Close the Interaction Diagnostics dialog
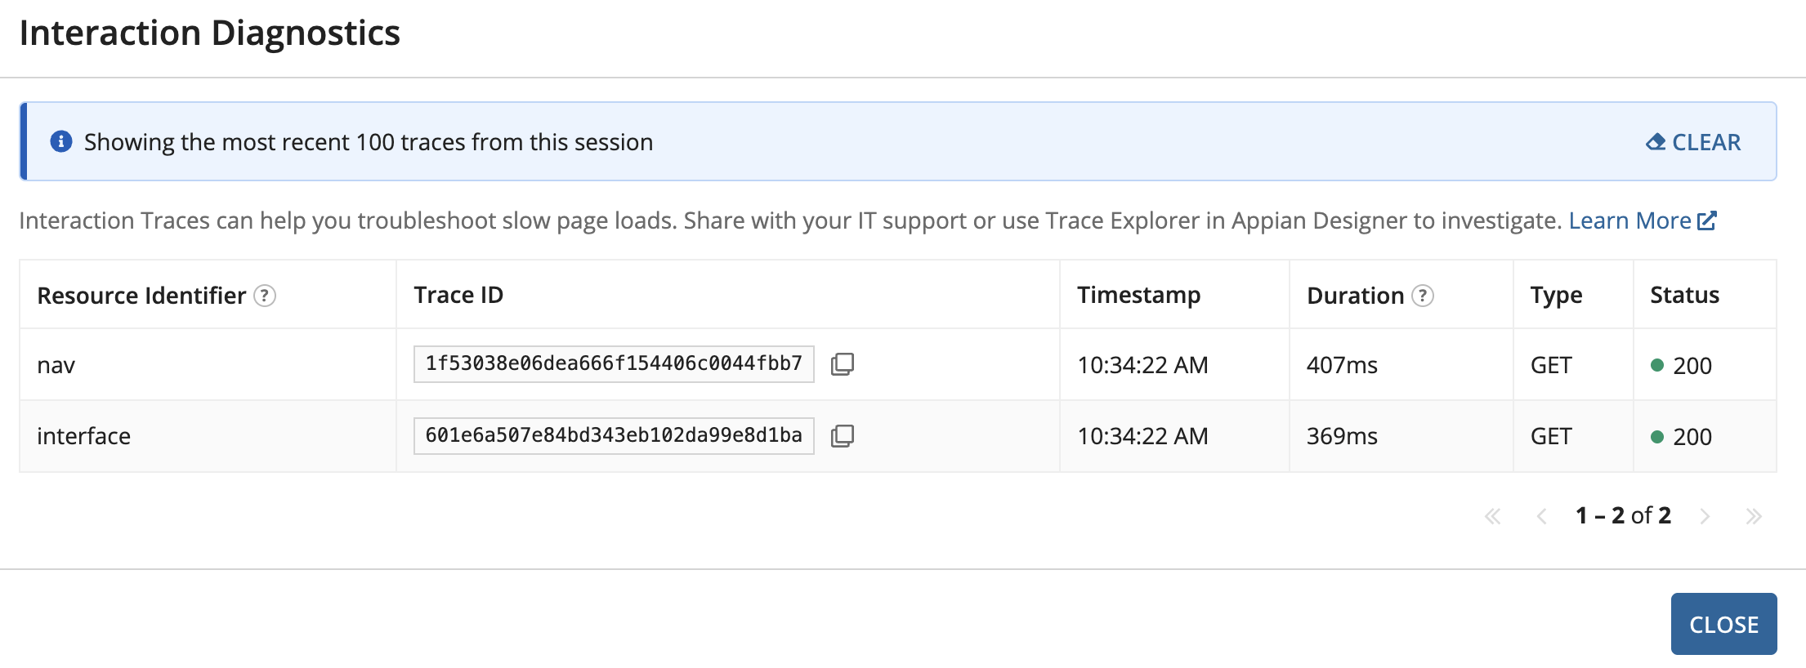The height and width of the screenshot is (668, 1806). 1723,624
